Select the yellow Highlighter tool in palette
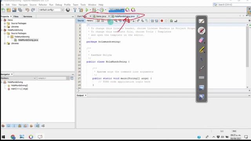The image size is (251, 141). pyautogui.click(x=202, y=50)
